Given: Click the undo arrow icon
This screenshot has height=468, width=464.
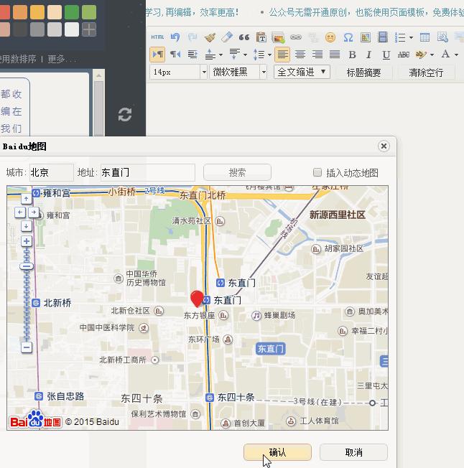Looking at the screenshot, I should pyautogui.click(x=175, y=37).
